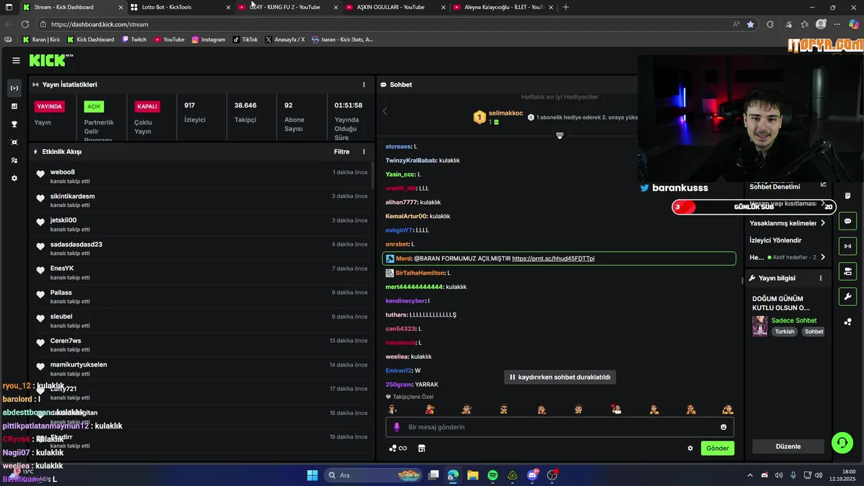Open the community people icon in left sidebar

(14, 160)
